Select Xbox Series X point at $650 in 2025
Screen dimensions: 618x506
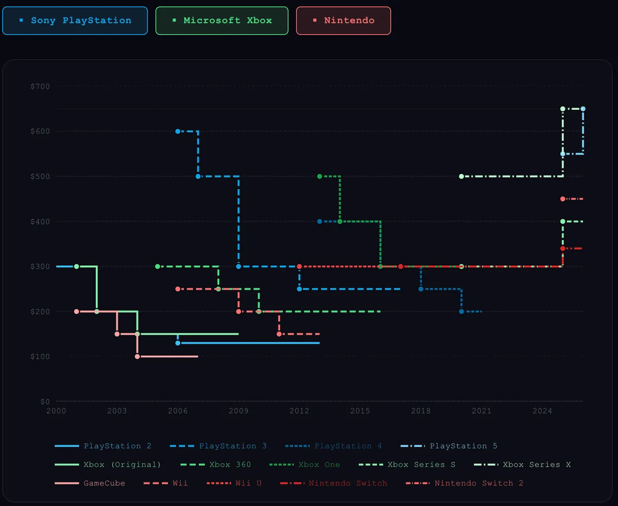click(x=563, y=109)
